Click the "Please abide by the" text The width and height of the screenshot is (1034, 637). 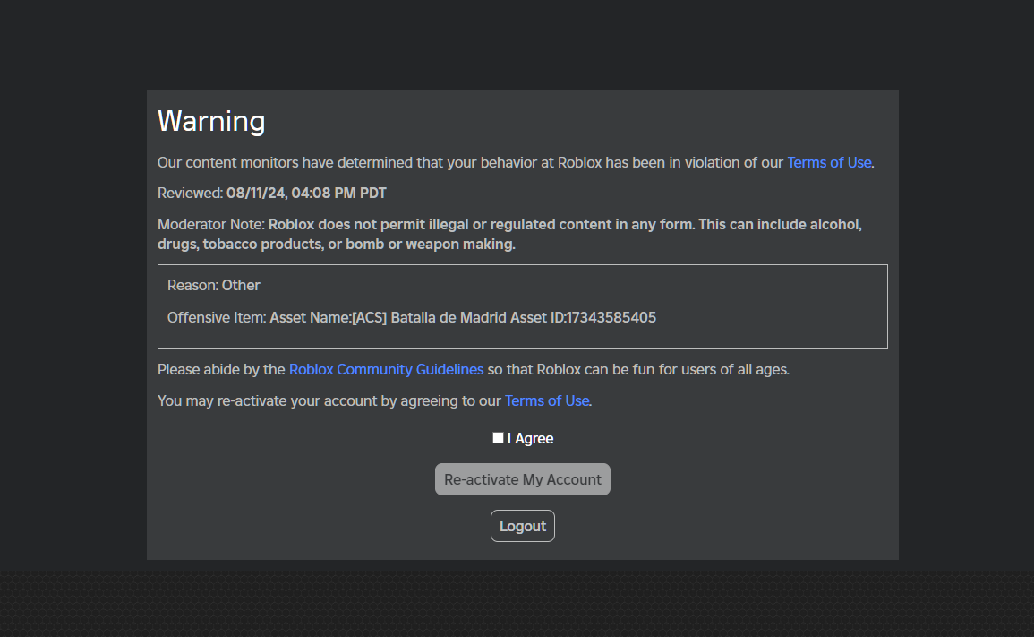[221, 369]
